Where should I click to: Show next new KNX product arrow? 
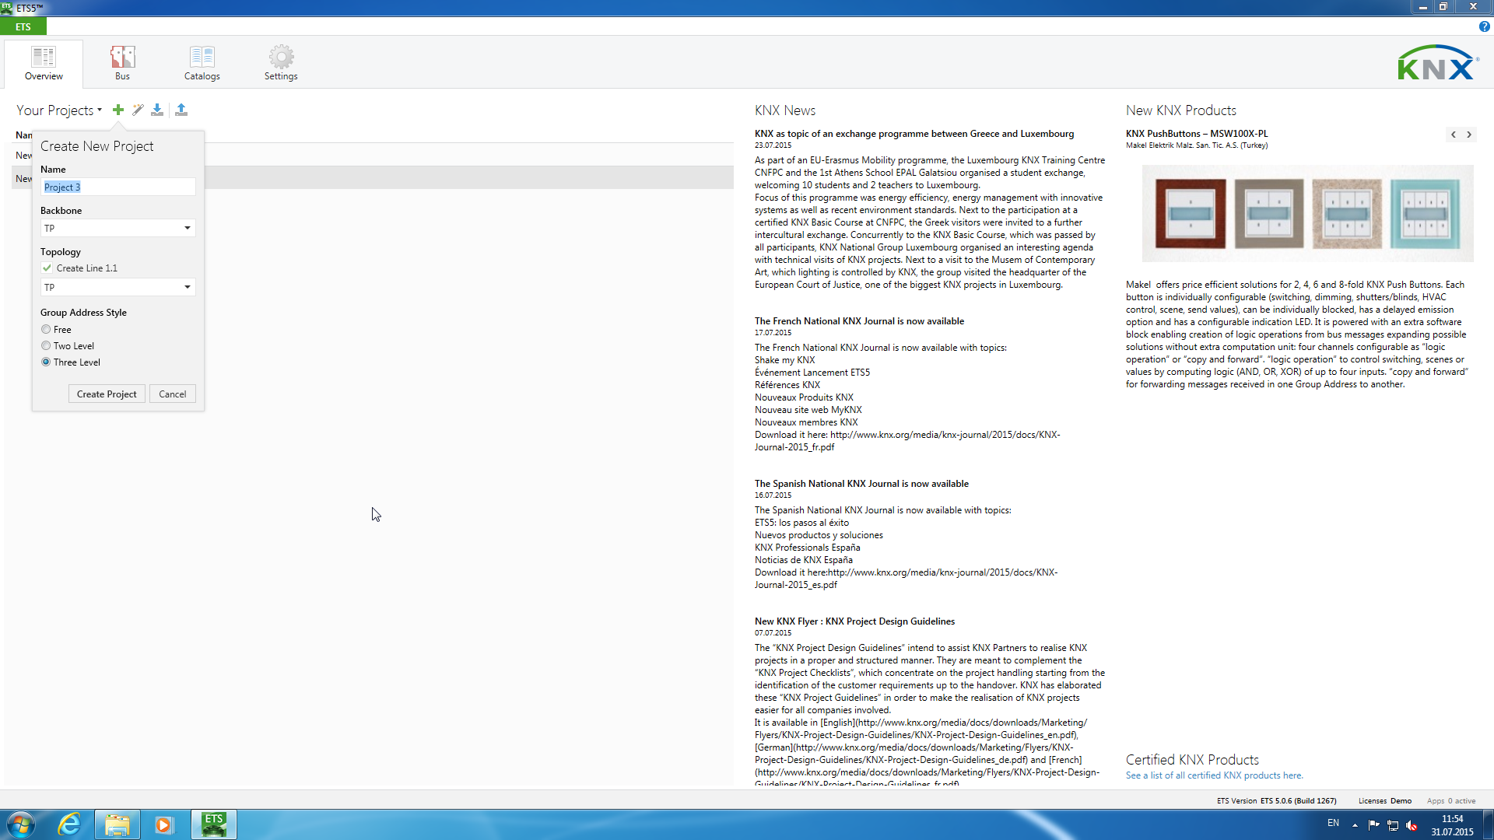pyautogui.click(x=1469, y=135)
